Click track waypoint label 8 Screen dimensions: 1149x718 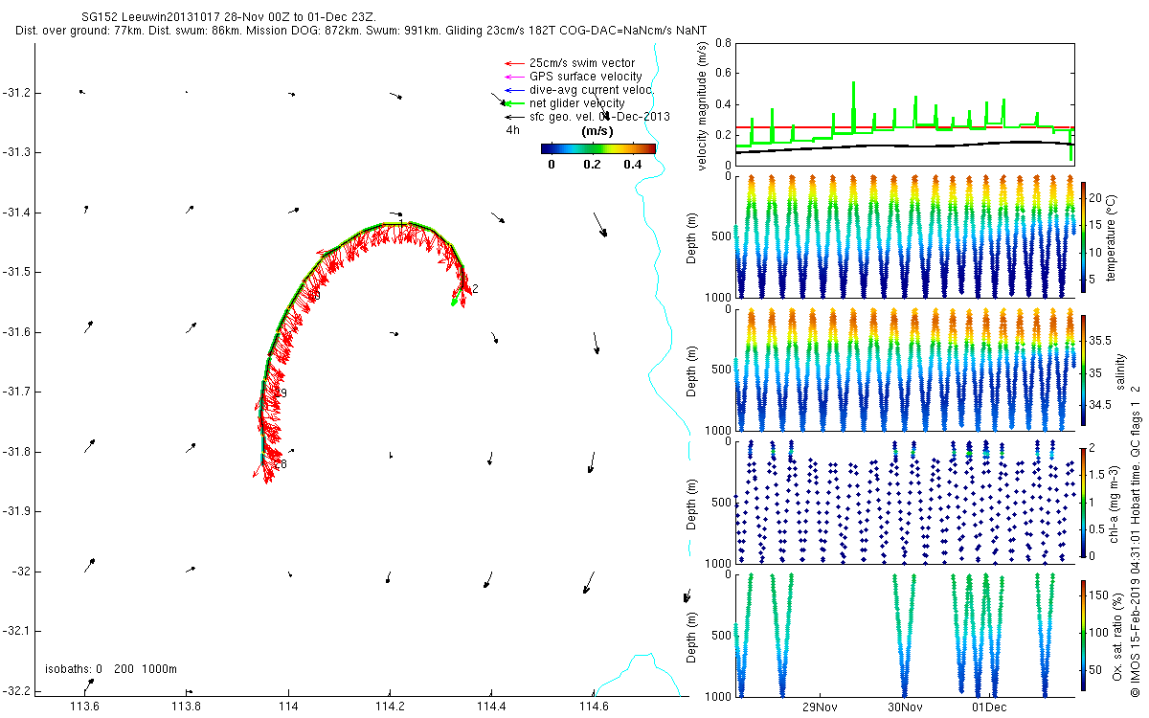pyautogui.click(x=282, y=464)
